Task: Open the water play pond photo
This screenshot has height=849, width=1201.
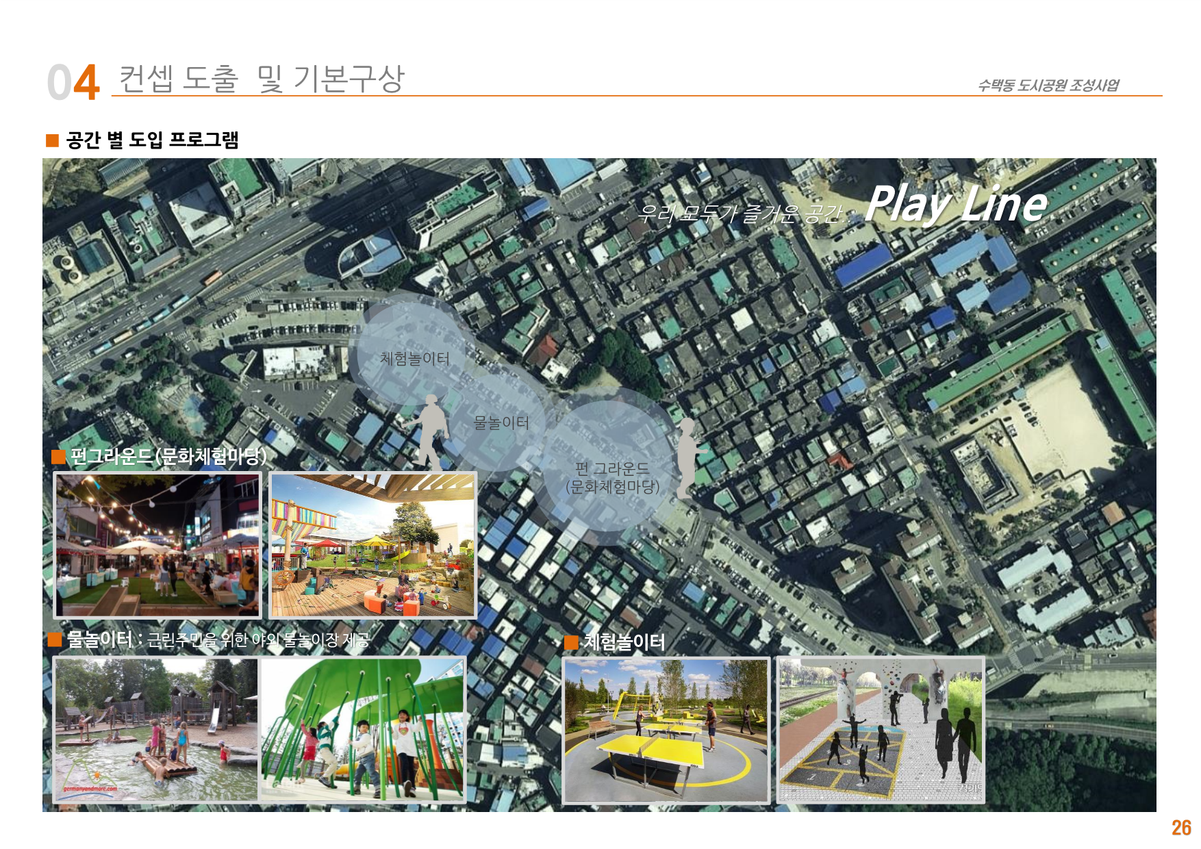Action: [x=156, y=729]
